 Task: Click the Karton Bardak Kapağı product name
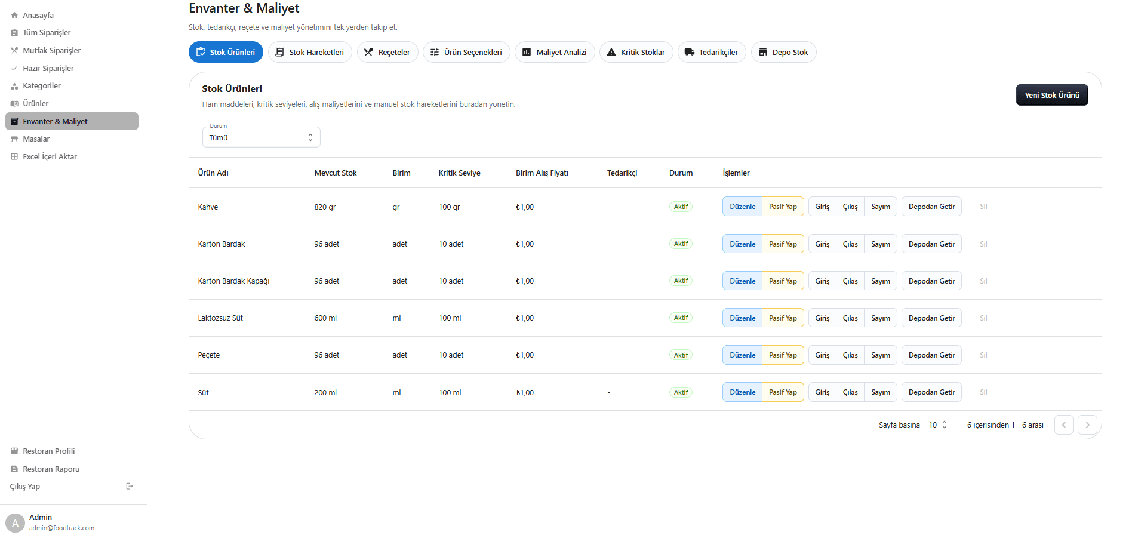click(x=233, y=281)
